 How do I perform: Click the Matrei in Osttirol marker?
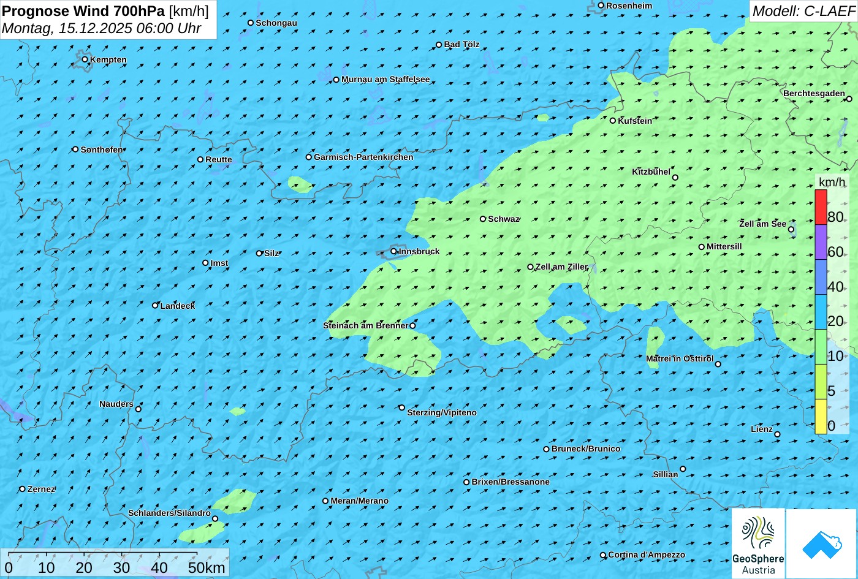[x=718, y=364]
